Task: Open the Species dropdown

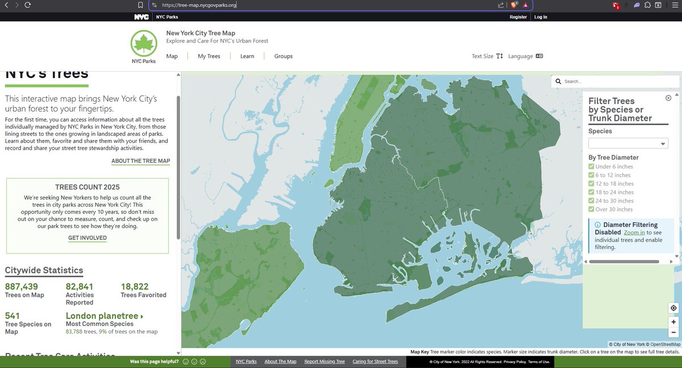Action: [628, 143]
